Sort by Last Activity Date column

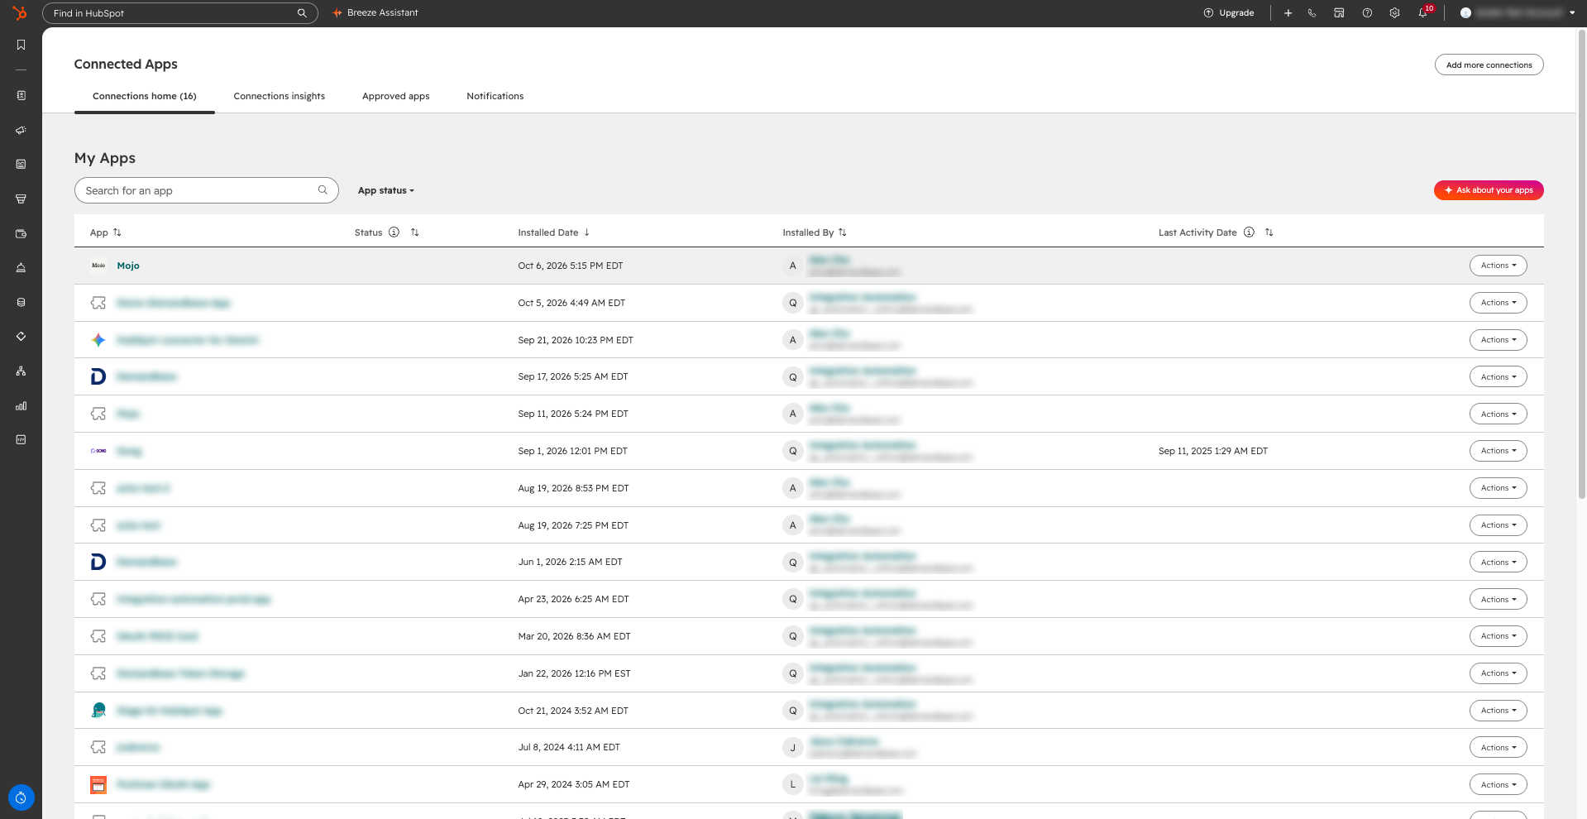click(1269, 232)
